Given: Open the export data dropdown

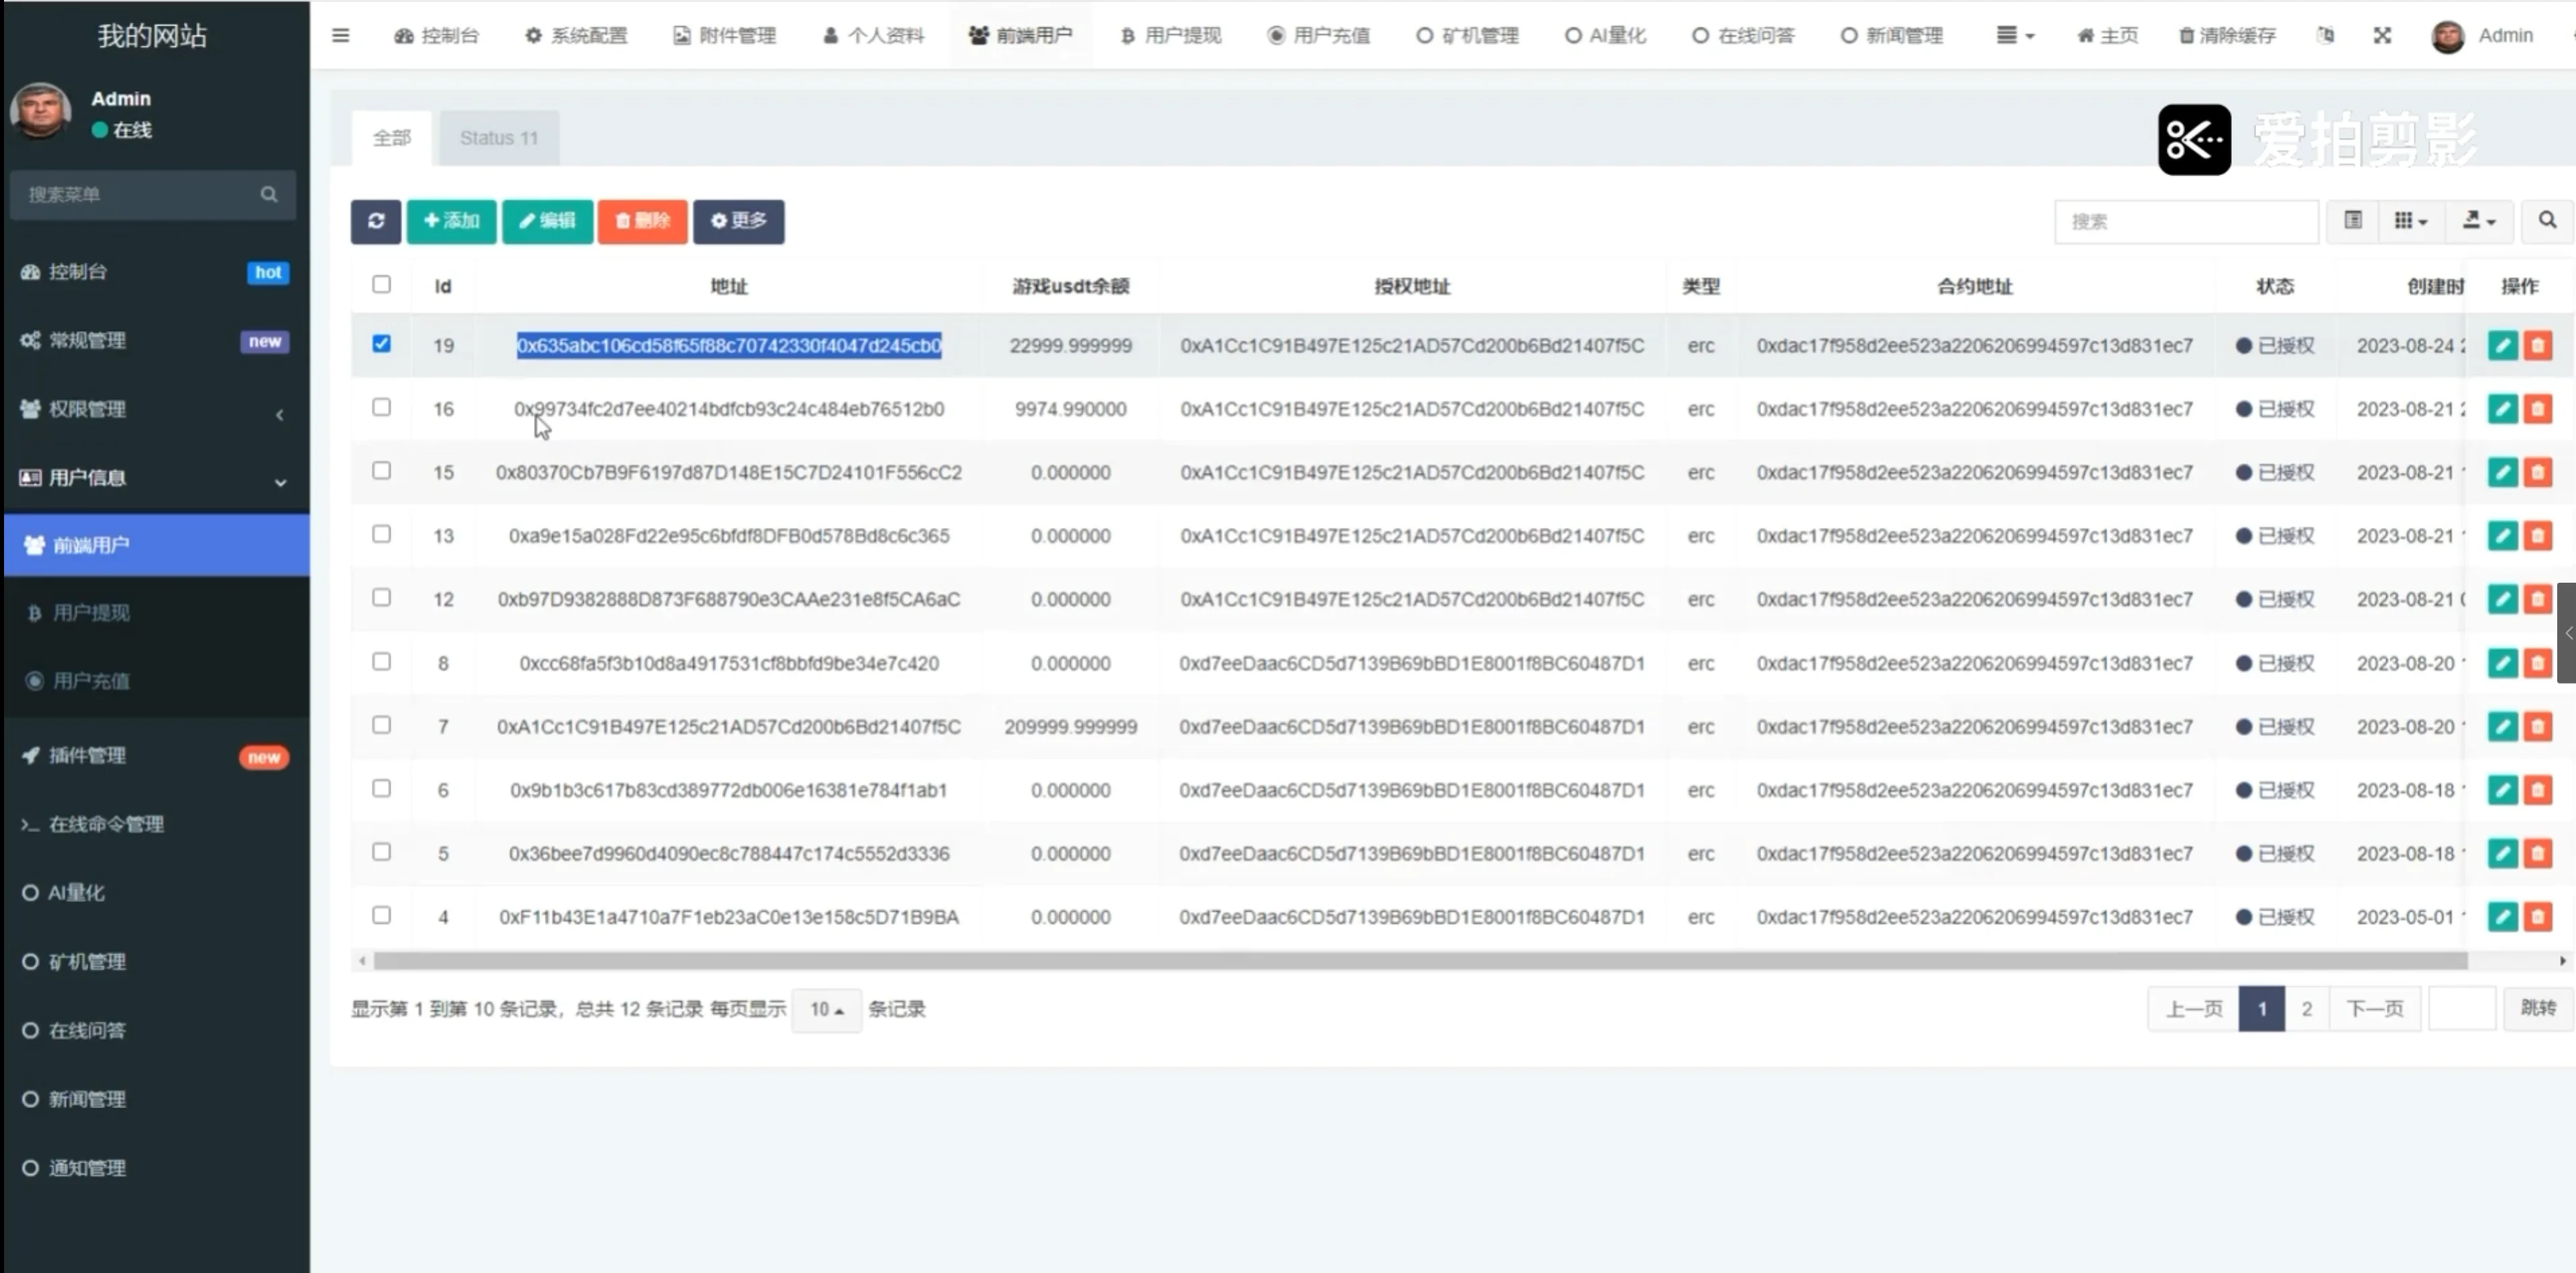Looking at the screenshot, I should [2478, 221].
